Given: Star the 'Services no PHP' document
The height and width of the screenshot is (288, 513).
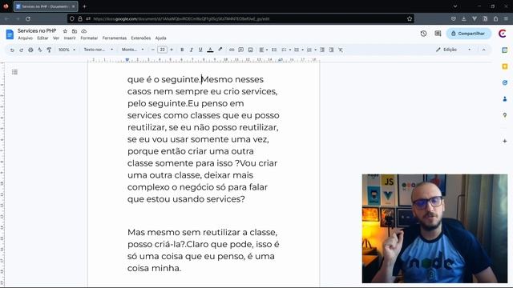Looking at the screenshot, I should [65, 31].
